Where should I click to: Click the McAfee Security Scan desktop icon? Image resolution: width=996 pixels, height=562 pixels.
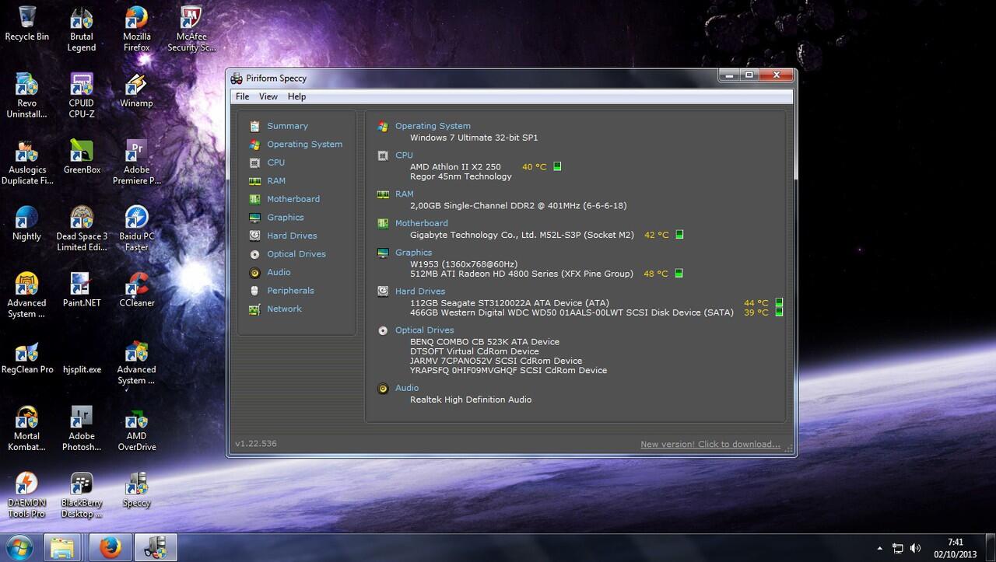[x=191, y=30]
